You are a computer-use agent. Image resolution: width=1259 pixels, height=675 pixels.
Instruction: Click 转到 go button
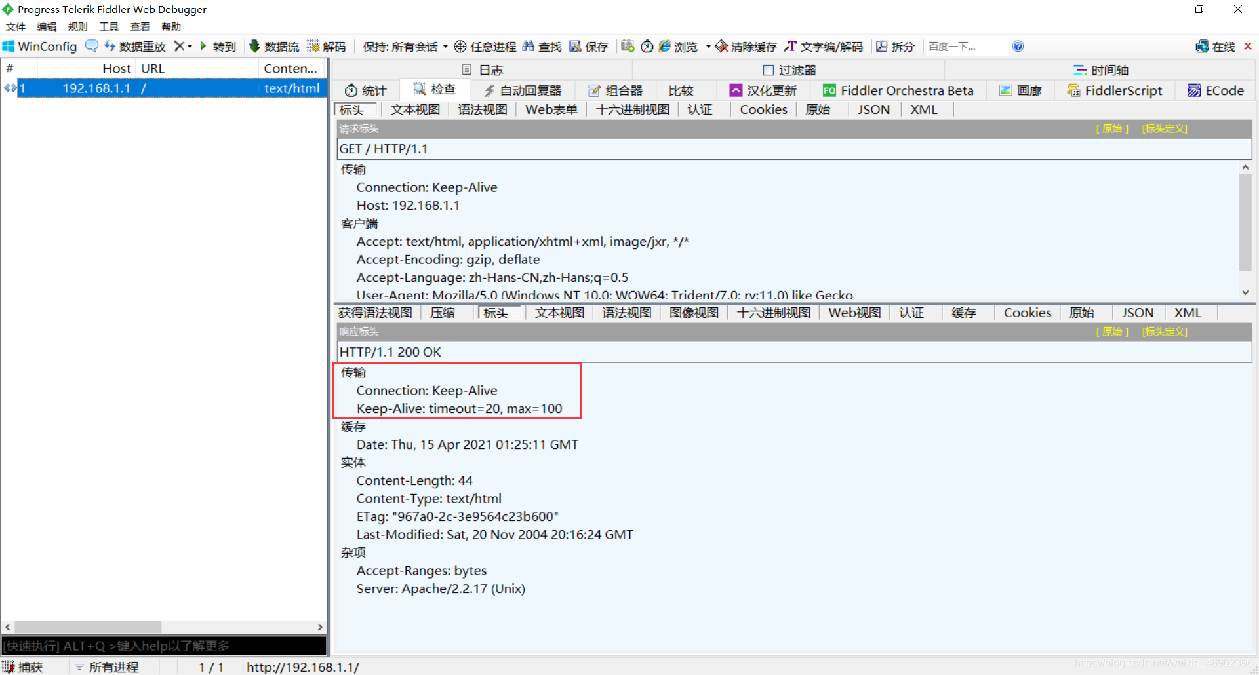[x=218, y=47]
